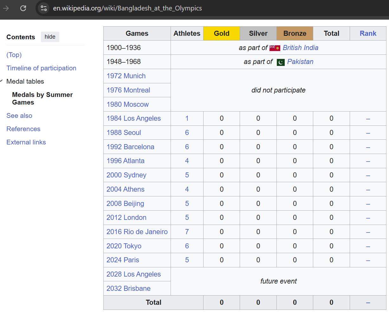
Task: Go to External links section
Action: (x=26, y=142)
